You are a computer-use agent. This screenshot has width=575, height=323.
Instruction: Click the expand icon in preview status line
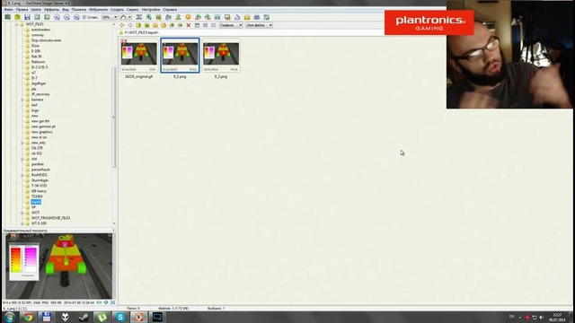click(x=112, y=302)
